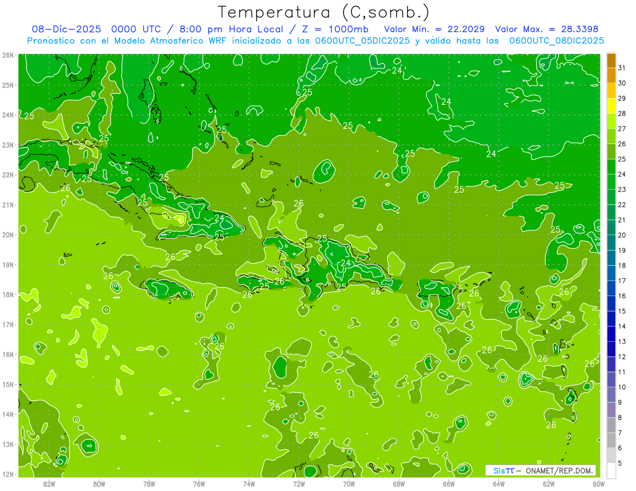This screenshot has height=491, width=636.
Task: Click the "08-Dic-2025" date in header
Action: tap(66, 29)
